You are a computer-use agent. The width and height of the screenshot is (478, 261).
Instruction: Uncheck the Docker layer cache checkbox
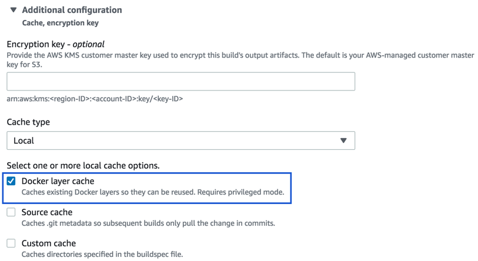click(x=11, y=181)
